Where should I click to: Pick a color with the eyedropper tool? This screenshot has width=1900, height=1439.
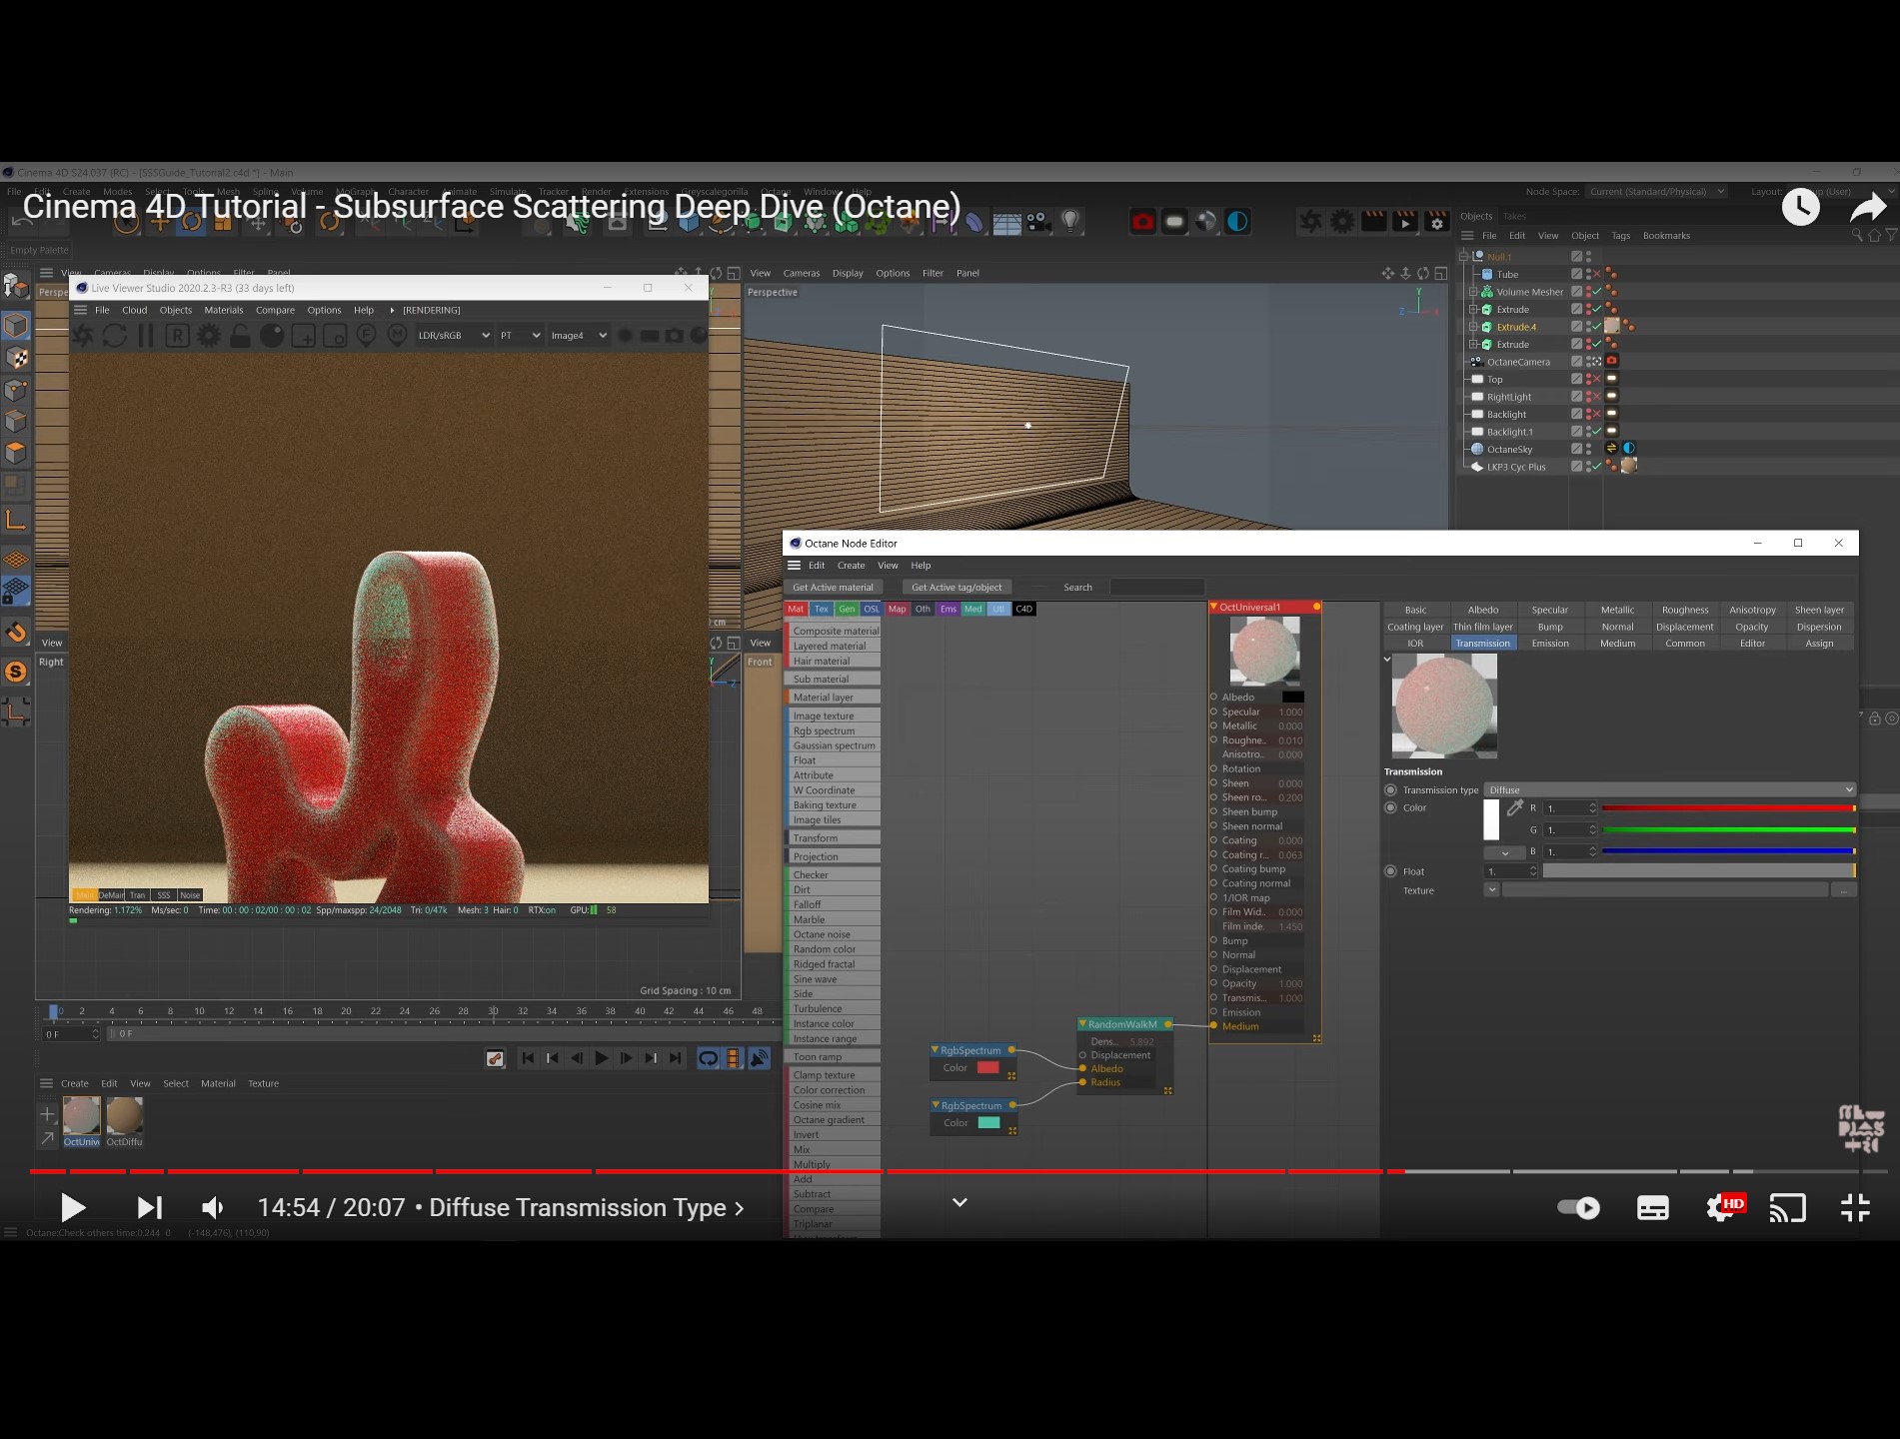coord(1514,807)
